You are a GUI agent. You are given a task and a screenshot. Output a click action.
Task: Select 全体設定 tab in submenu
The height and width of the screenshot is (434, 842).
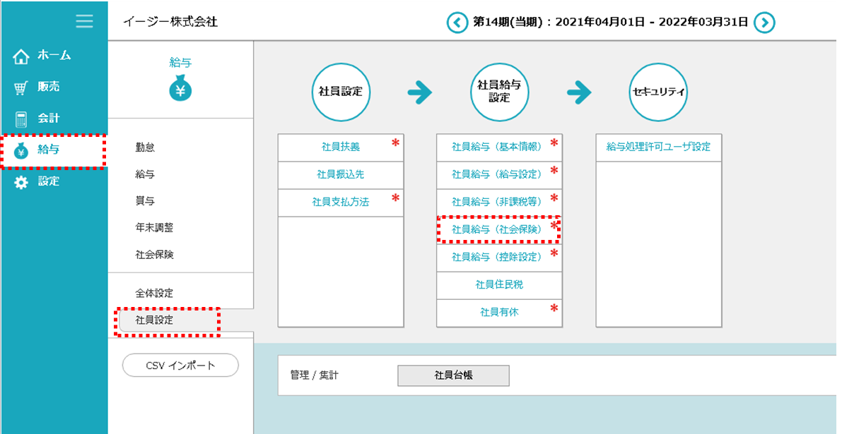coord(154,294)
